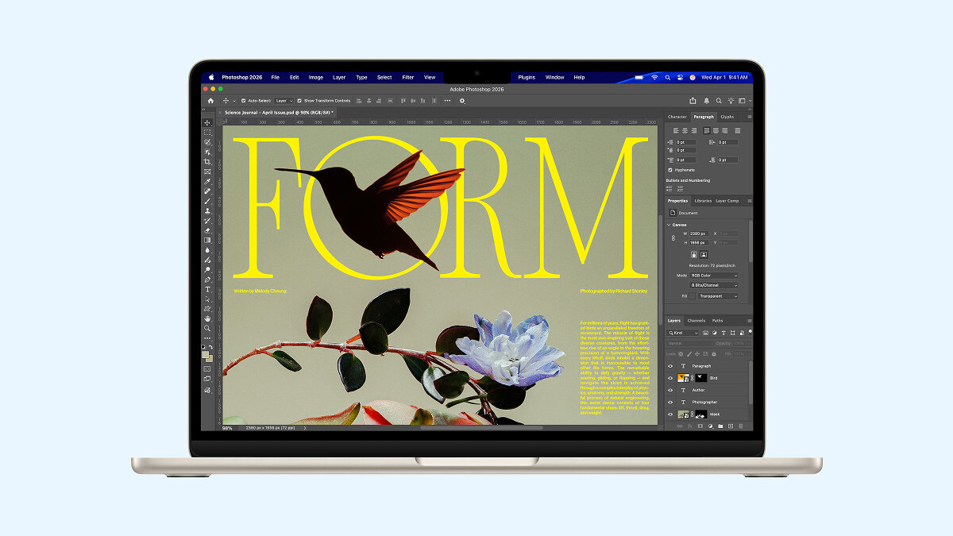Filter layers by adjustment layers icon
Screen dimensions: 953x536
[714, 333]
